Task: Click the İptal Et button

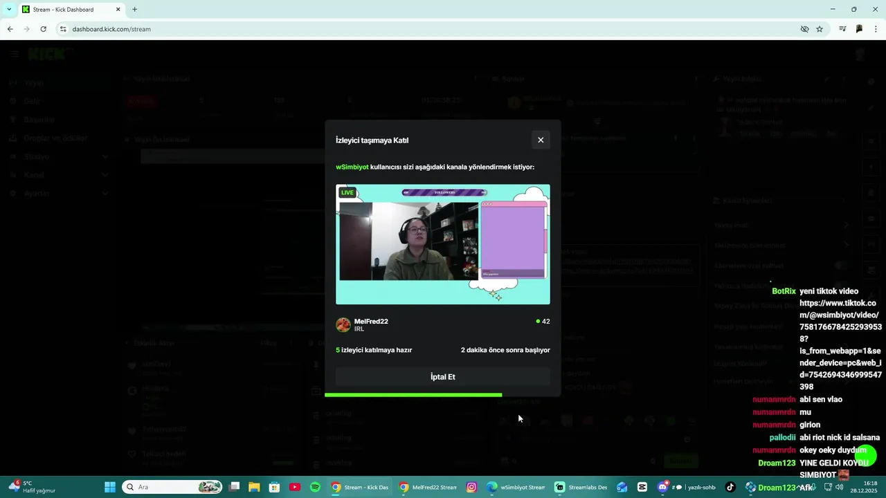Action: 443,377
